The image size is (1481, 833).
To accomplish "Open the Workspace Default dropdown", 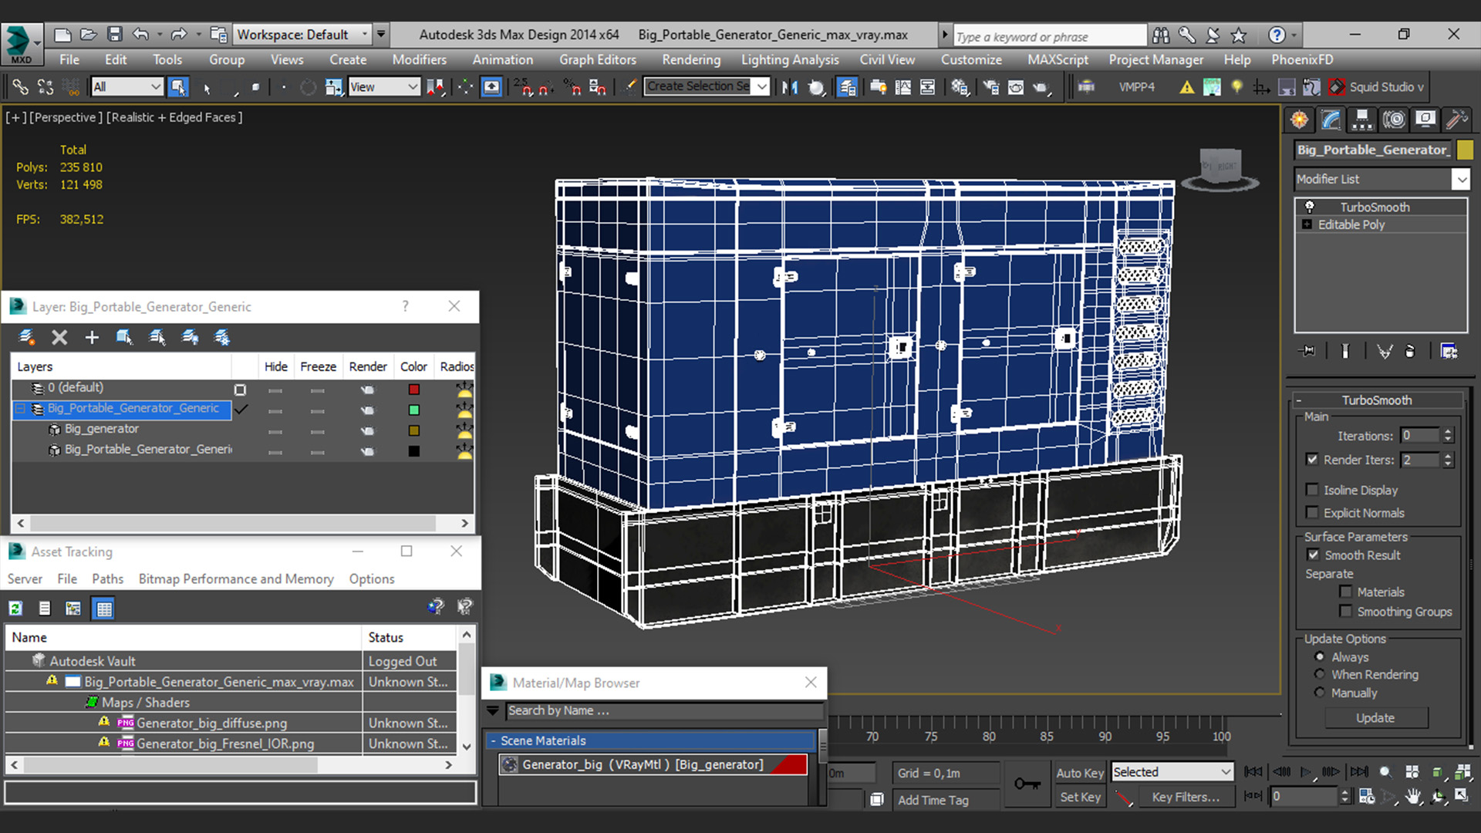I will coord(302,35).
